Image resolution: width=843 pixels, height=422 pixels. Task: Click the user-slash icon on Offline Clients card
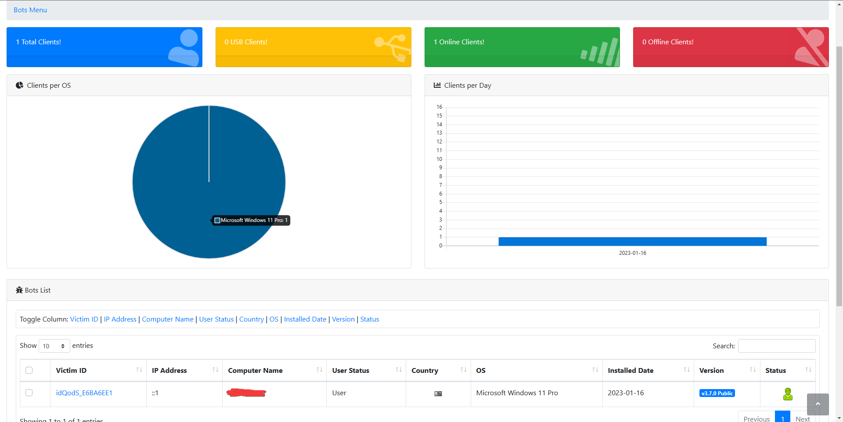coord(811,47)
